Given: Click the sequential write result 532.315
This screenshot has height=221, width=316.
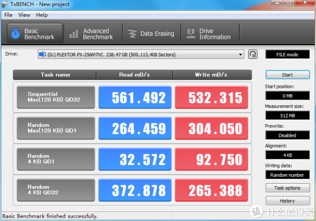Looking at the screenshot, I should (212, 97).
